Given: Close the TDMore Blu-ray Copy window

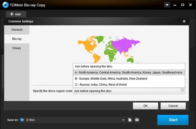Looking at the screenshot, I should (190, 5).
